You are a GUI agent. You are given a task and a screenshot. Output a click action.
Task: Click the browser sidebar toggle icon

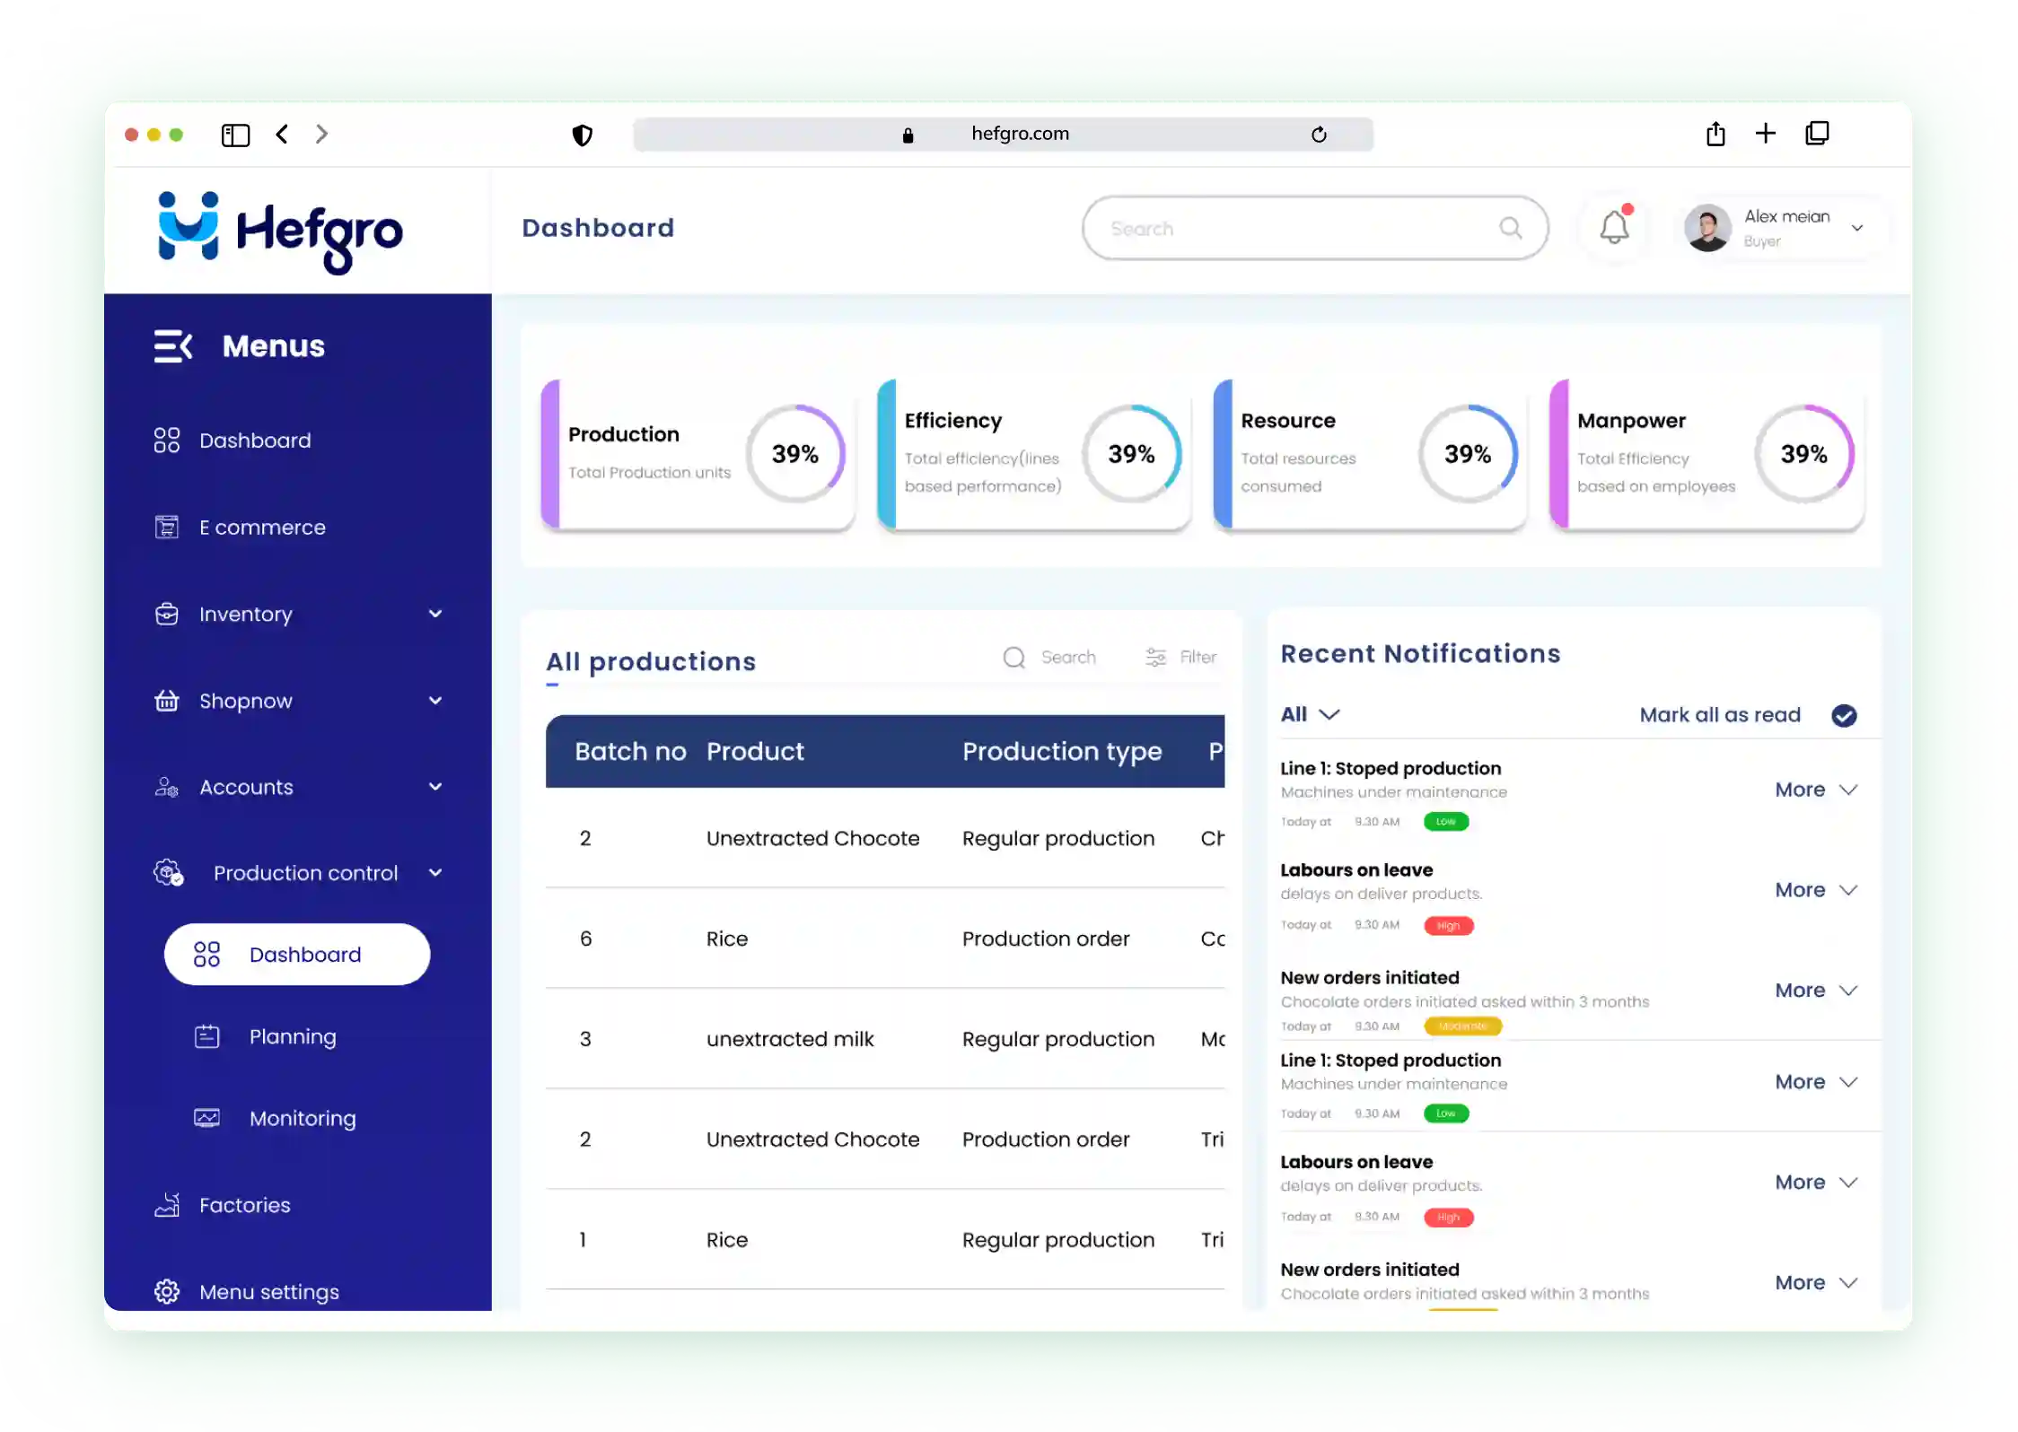point(235,135)
